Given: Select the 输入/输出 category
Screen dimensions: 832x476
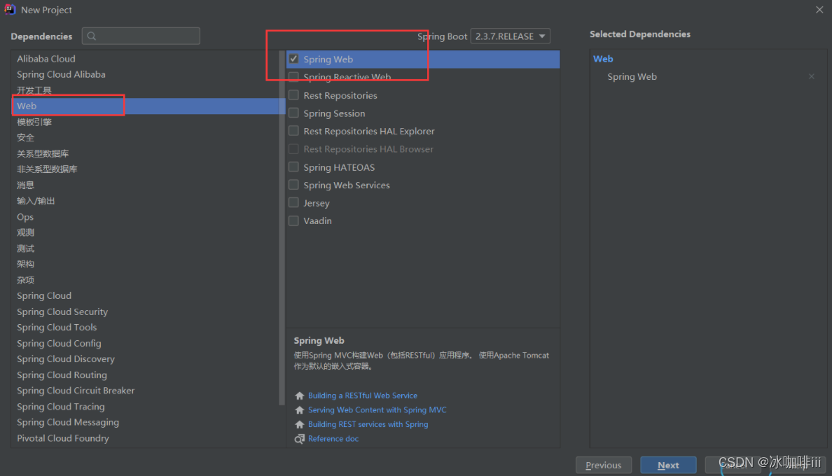Looking at the screenshot, I should tap(145, 201).
